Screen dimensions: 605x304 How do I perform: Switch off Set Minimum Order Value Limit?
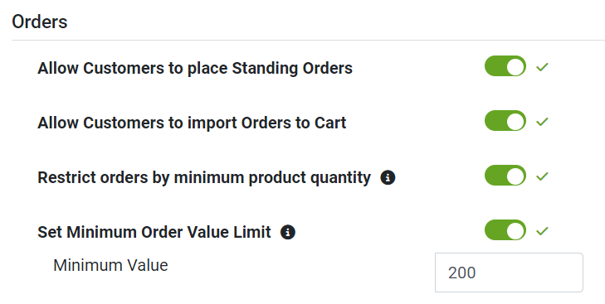tap(505, 230)
